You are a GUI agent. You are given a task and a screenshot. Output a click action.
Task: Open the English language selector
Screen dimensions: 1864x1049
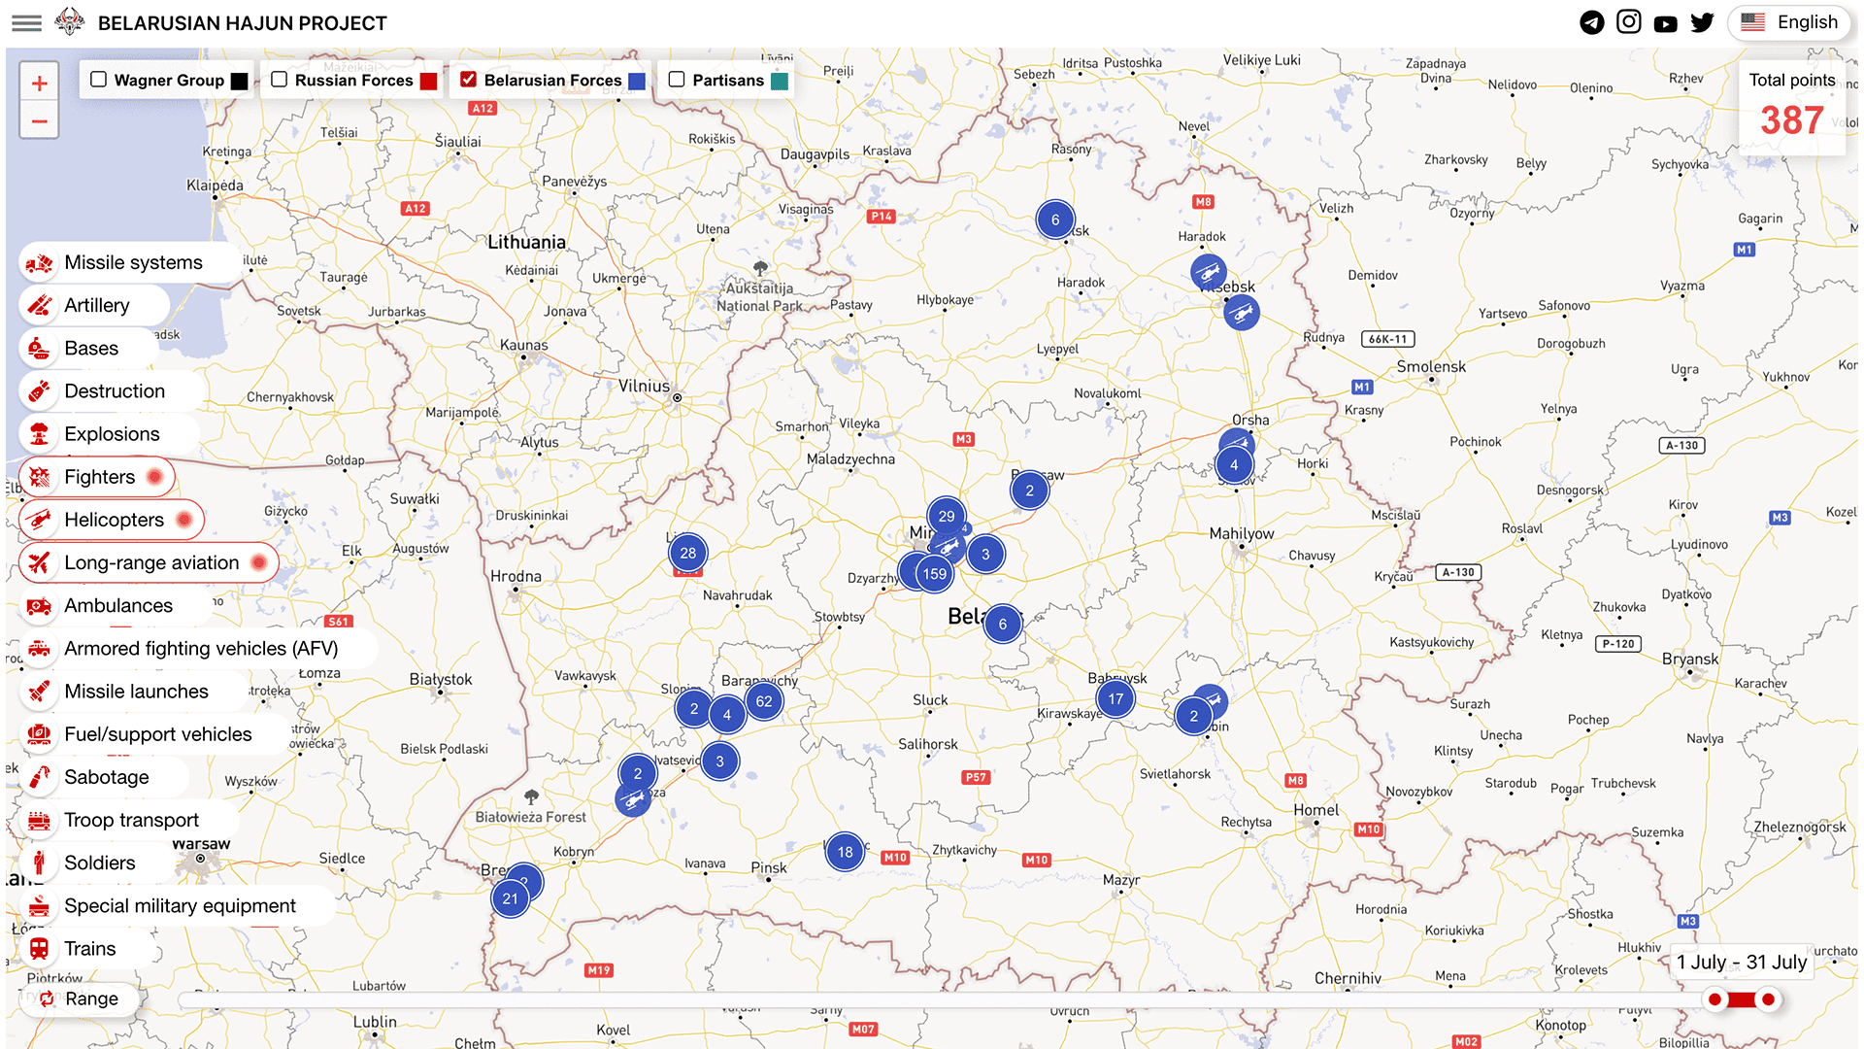click(1789, 21)
